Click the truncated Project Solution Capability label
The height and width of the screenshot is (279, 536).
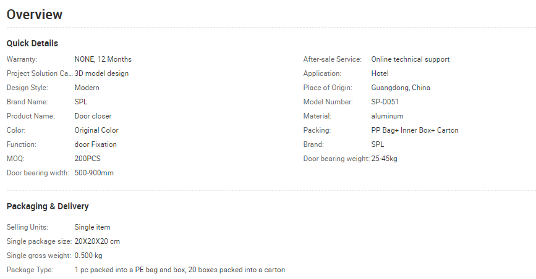[40, 73]
